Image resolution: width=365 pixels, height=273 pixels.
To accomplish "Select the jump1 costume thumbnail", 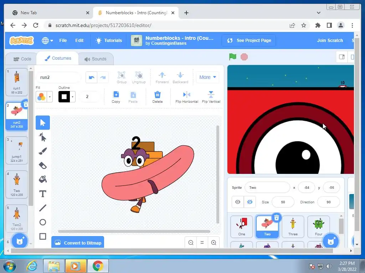I will (16, 150).
